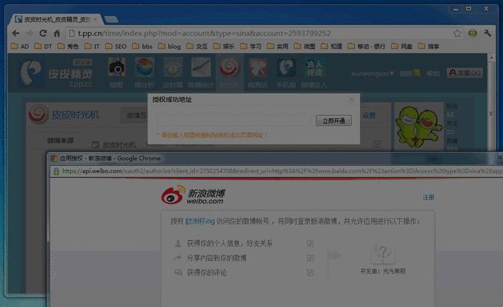Go forward using the browser forward arrow
The image size is (503, 307).
(x=29, y=33)
